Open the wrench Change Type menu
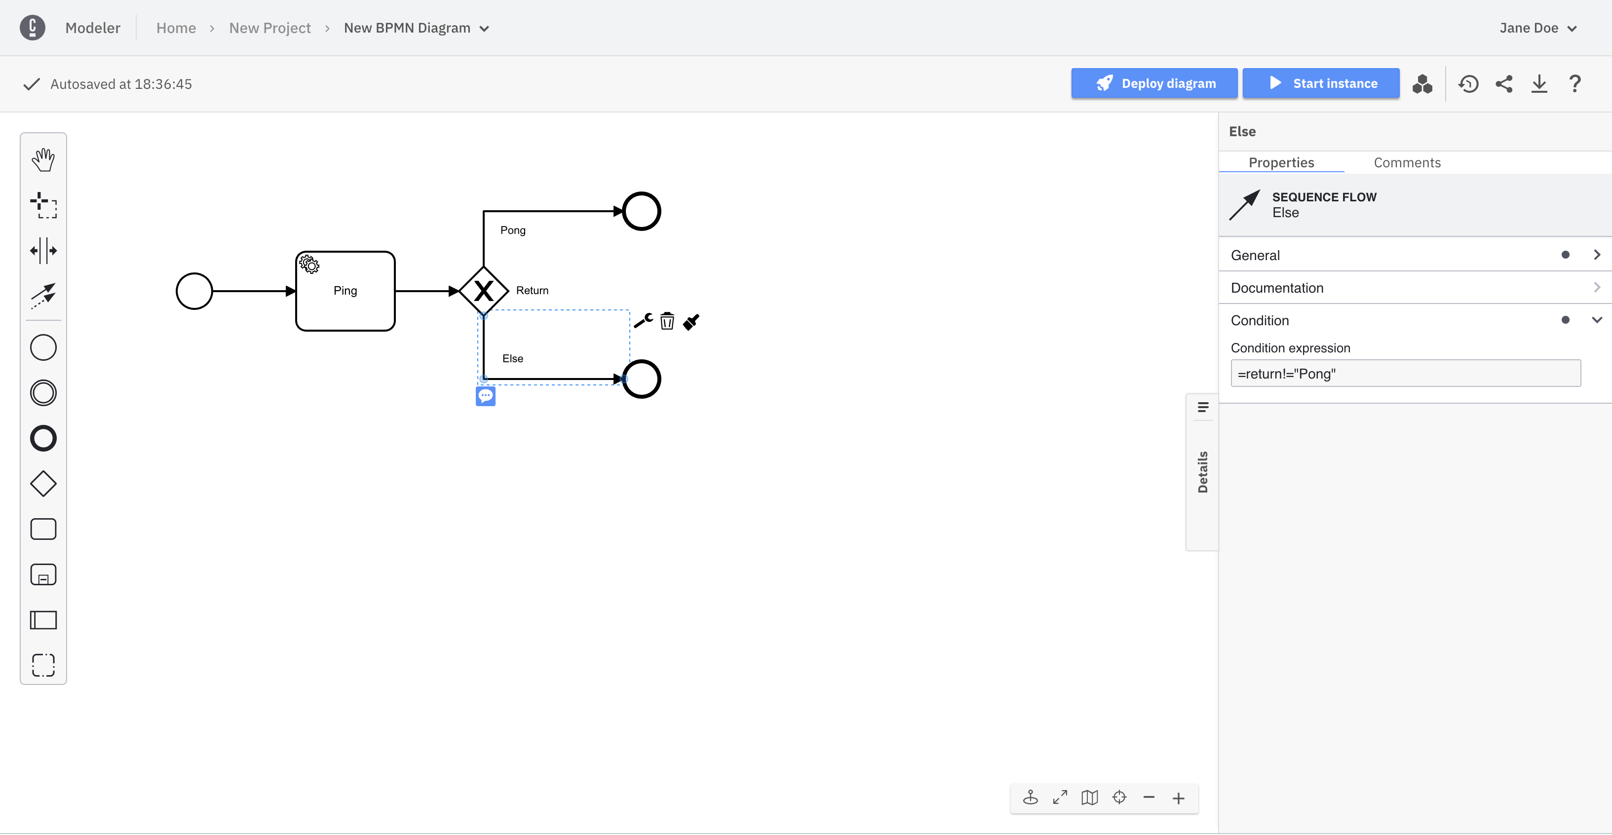Viewport: 1612px width, 835px height. click(x=643, y=321)
